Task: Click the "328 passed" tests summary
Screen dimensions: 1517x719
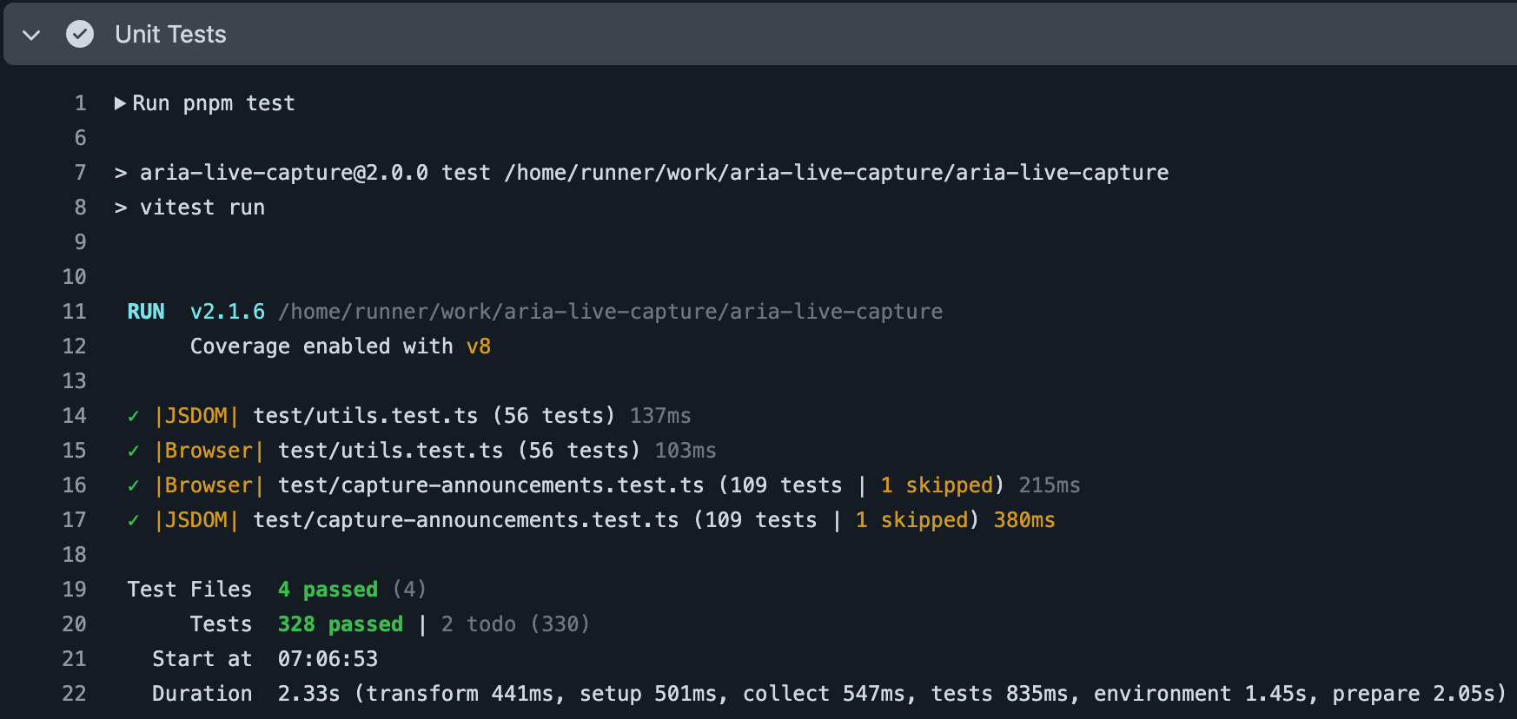Action: 340,624
